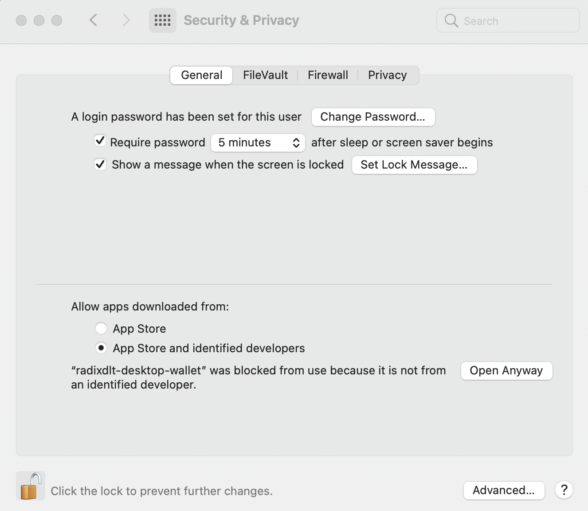Go back with the left arrow
This screenshot has height=511, width=588.
(93, 20)
